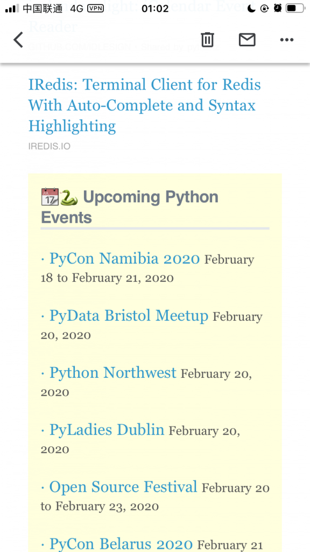Viewport: 310px width, 552px height.
Task: Open the three-dot more options menu
Action: (286, 40)
